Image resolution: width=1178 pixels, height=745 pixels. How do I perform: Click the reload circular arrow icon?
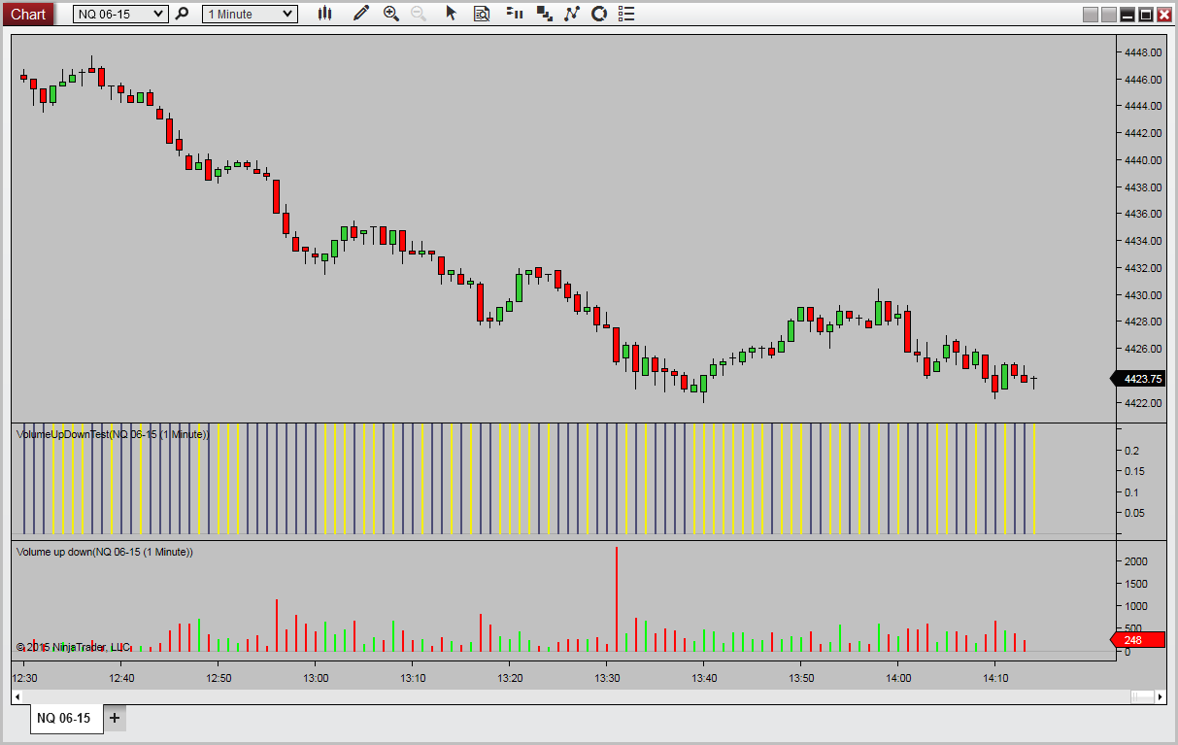coord(599,14)
